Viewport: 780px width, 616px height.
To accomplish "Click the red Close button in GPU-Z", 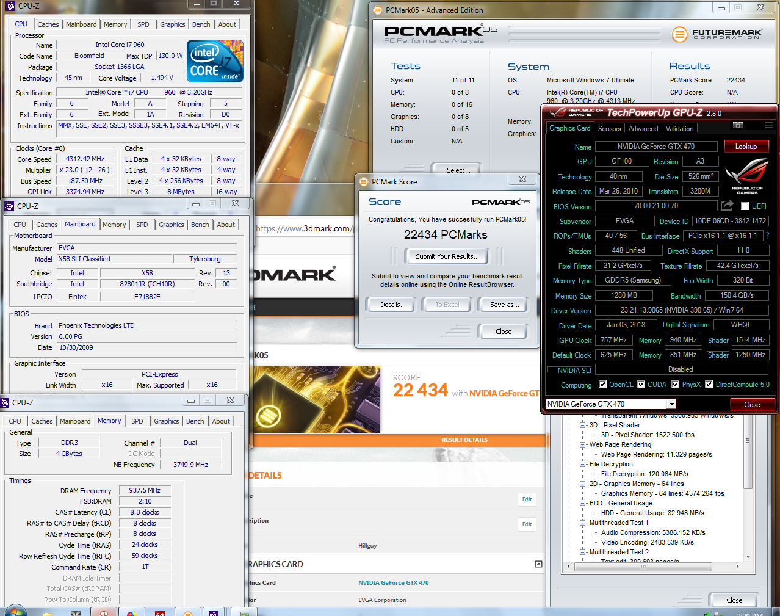I will tap(752, 405).
